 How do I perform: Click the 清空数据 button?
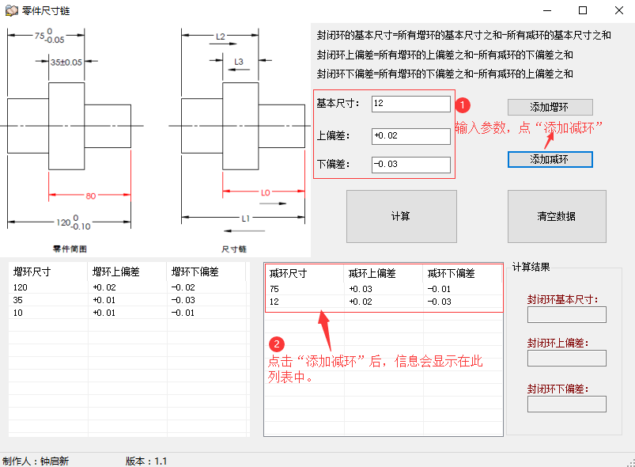[557, 216]
